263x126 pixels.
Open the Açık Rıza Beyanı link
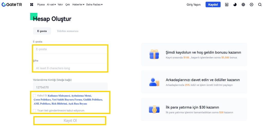pyautogui.click(x=78, y=104)
